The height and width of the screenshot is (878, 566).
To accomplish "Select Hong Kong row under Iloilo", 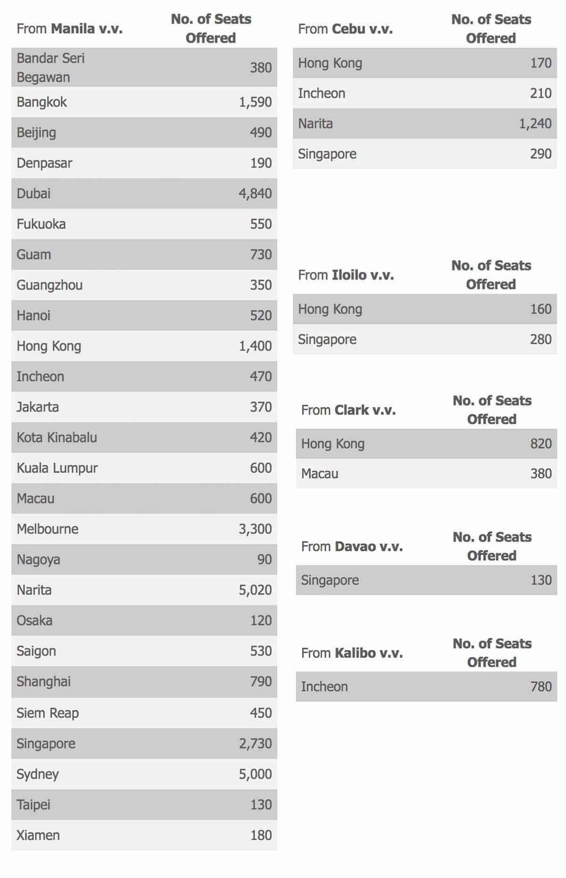I will click(424, 309).
